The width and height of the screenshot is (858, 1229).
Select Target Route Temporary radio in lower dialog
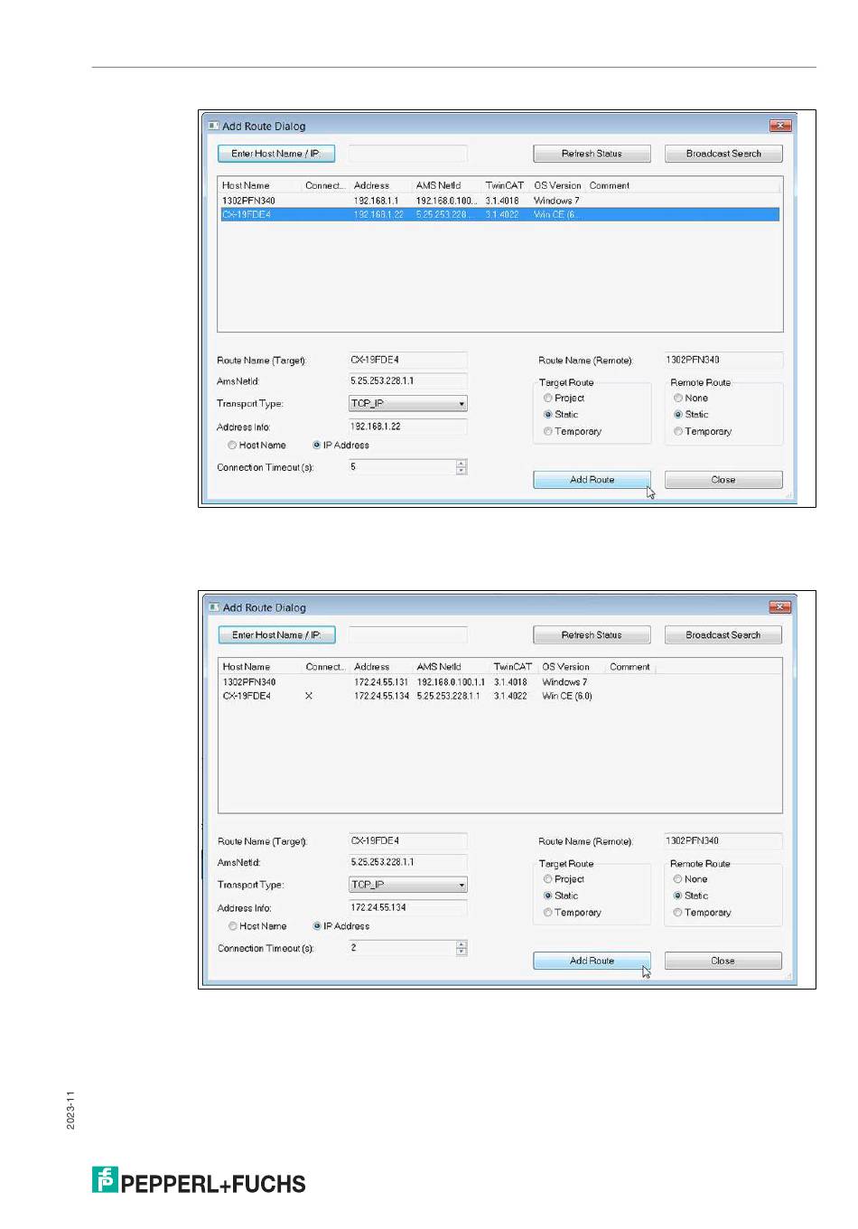tap(548, 913)
